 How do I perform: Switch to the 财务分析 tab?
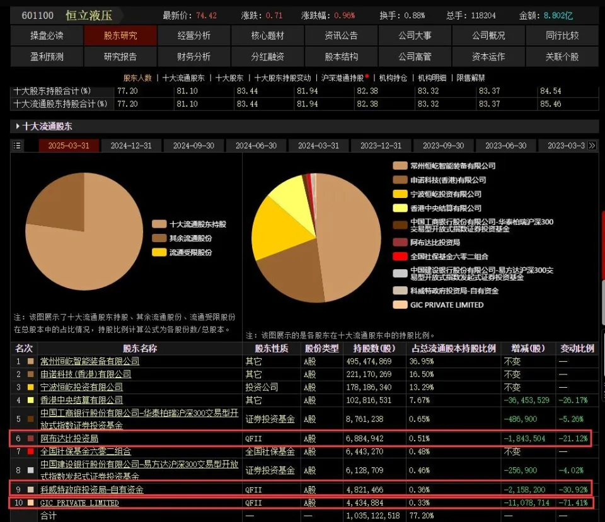click(193, 57)
